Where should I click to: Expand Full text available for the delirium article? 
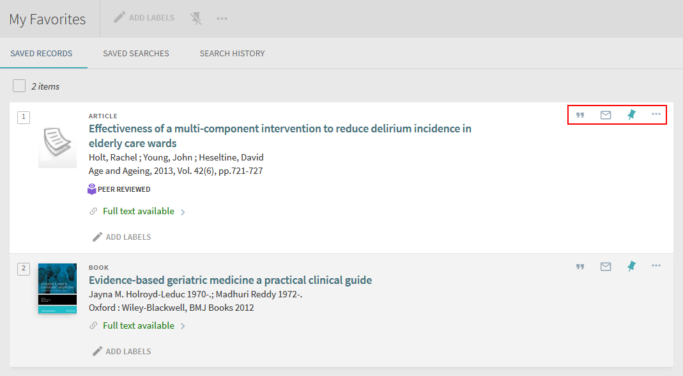pyautogui.click(x=139, y=212)
